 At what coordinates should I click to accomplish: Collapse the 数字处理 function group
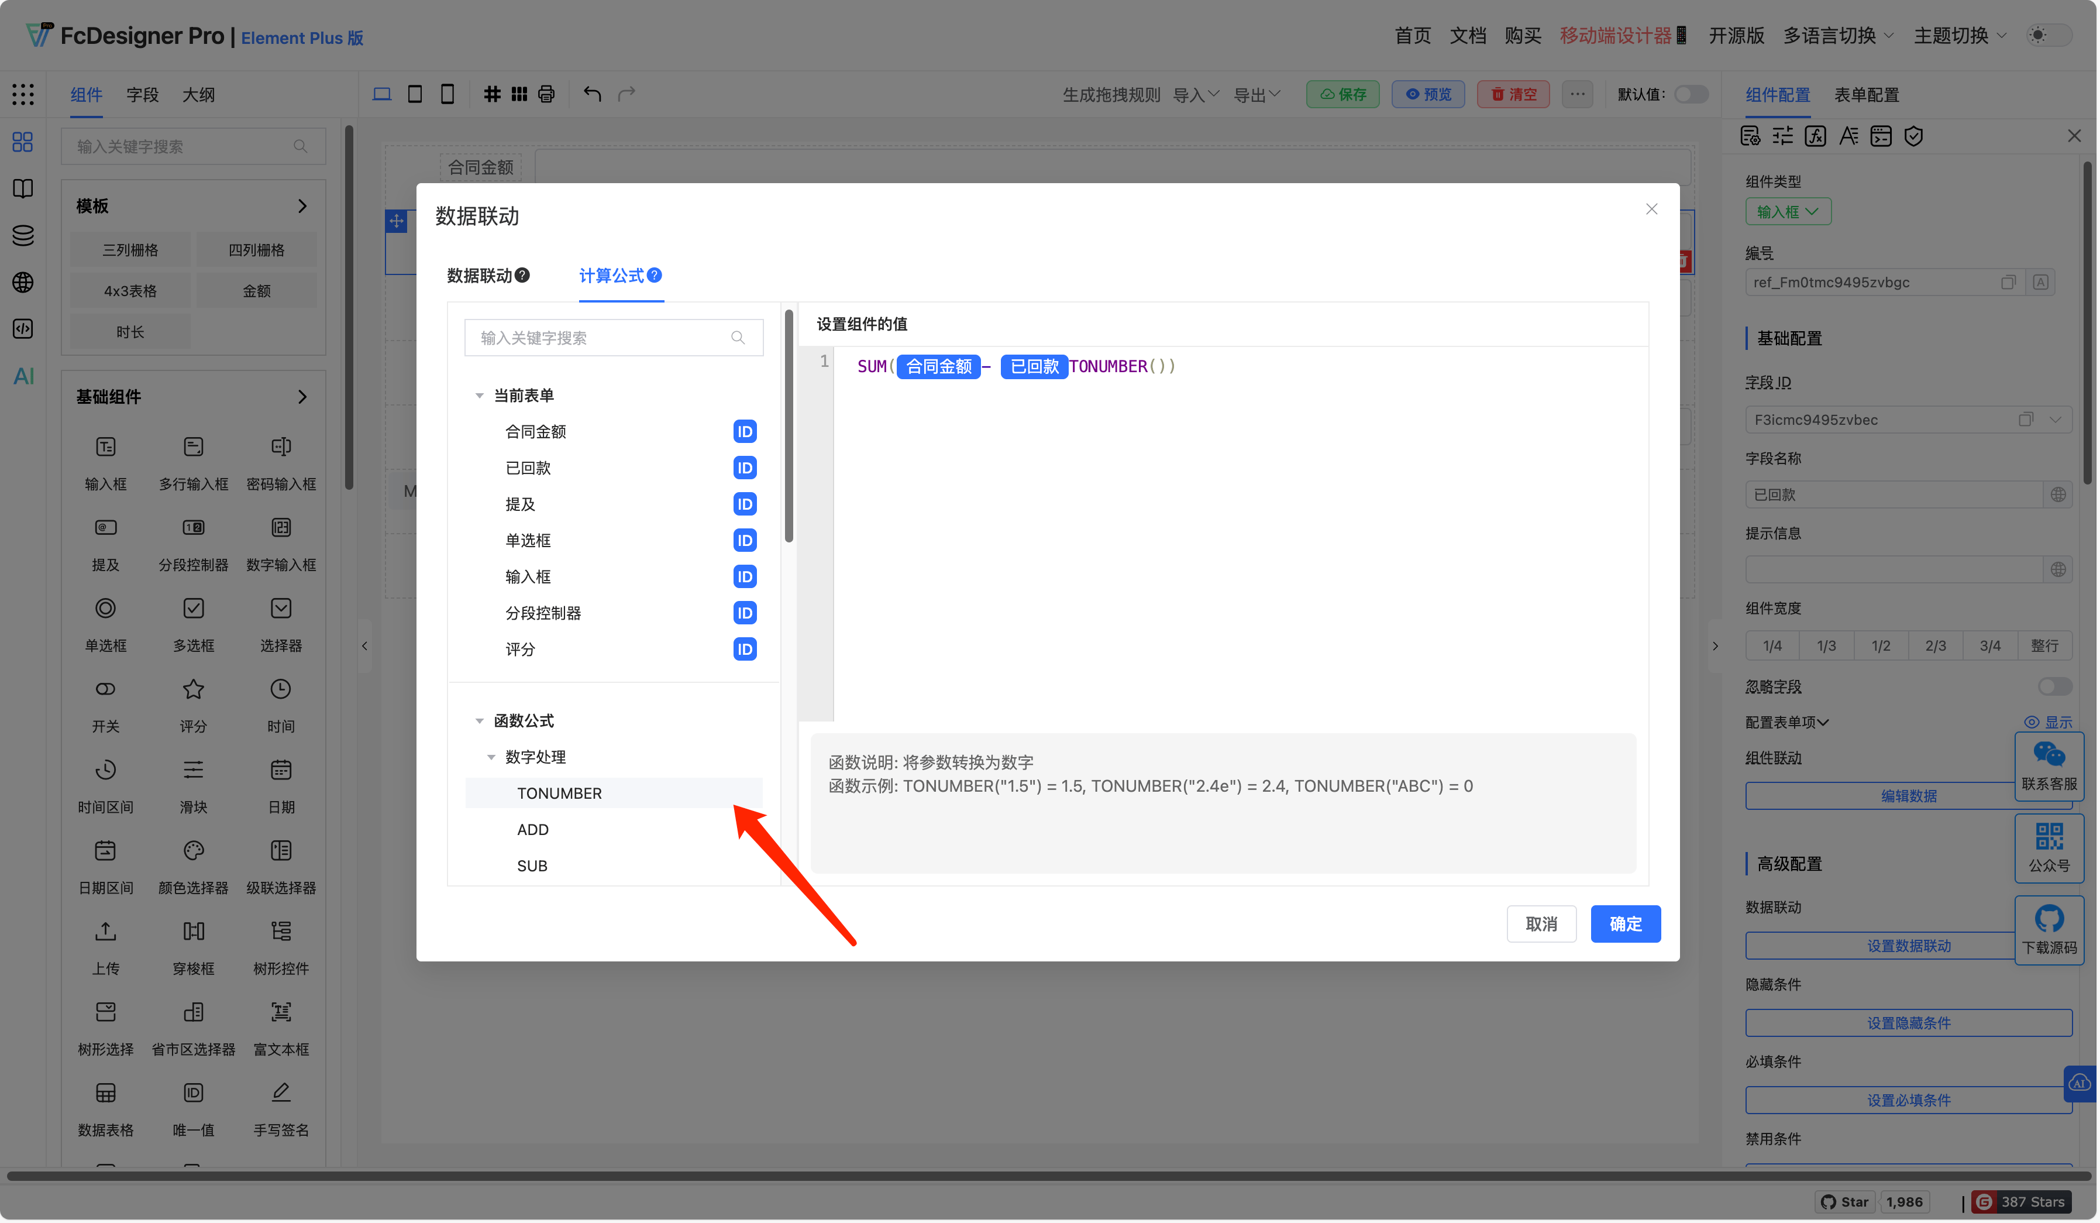[491, 758]
